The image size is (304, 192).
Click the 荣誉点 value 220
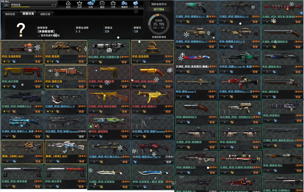tap(107, 31)
